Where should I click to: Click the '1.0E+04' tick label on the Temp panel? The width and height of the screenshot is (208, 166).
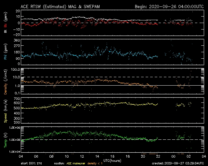15,152
